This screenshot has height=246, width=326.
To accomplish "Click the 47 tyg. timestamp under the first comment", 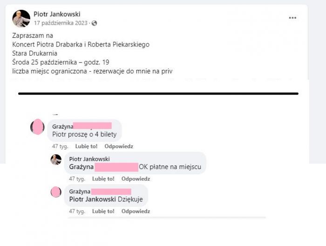I will (60, 146).
